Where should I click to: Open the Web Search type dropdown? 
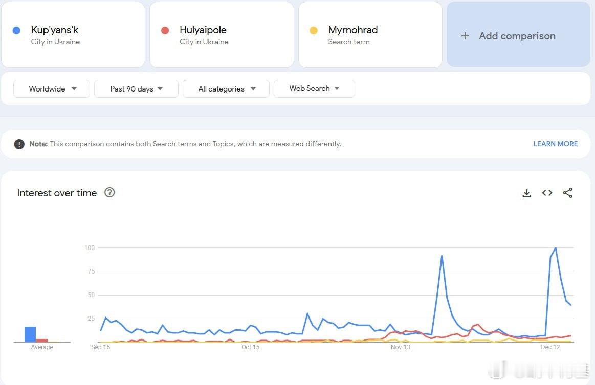click(314, 89)
